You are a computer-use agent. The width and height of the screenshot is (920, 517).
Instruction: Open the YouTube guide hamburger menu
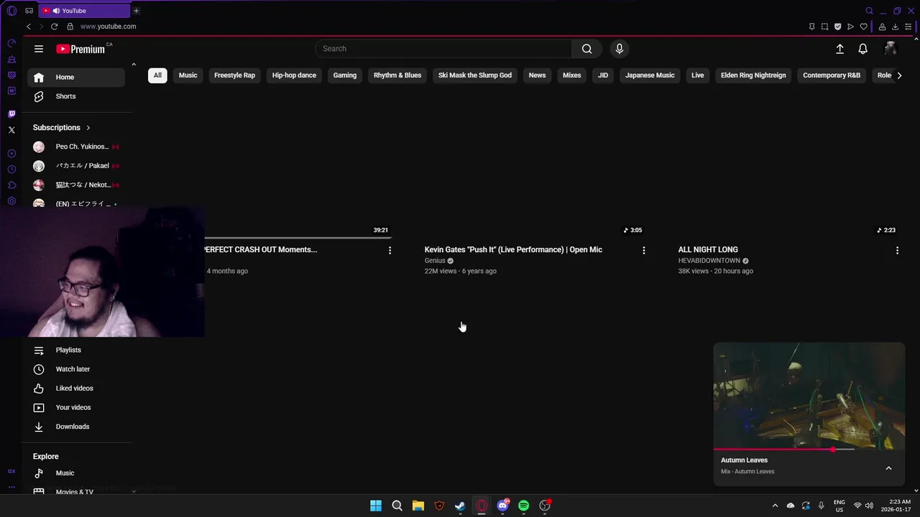[39, 49]
